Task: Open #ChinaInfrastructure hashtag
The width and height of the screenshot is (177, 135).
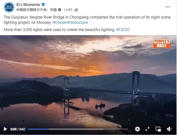Action: [70, 22]
